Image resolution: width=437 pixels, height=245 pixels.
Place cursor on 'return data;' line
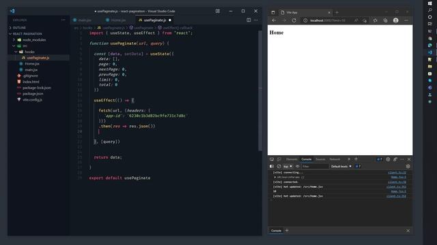click(x=108, y=157)
